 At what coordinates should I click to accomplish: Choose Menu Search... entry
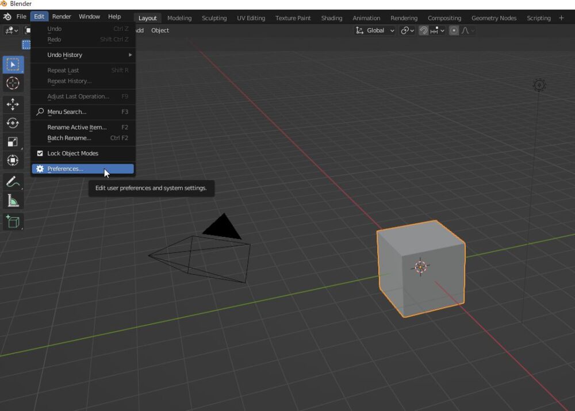click(83, 112)
